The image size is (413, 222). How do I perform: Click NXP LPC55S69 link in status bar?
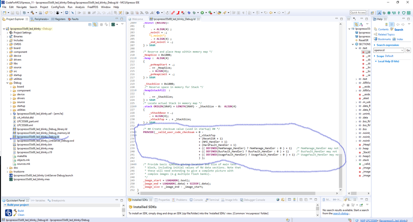click(x=368, y=220)
